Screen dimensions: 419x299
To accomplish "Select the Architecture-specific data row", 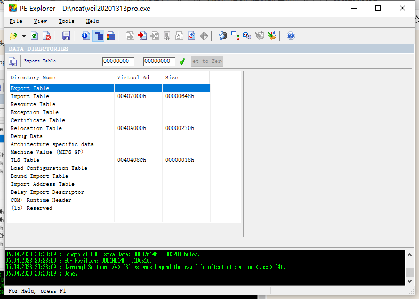I will [x=110, y=144].
